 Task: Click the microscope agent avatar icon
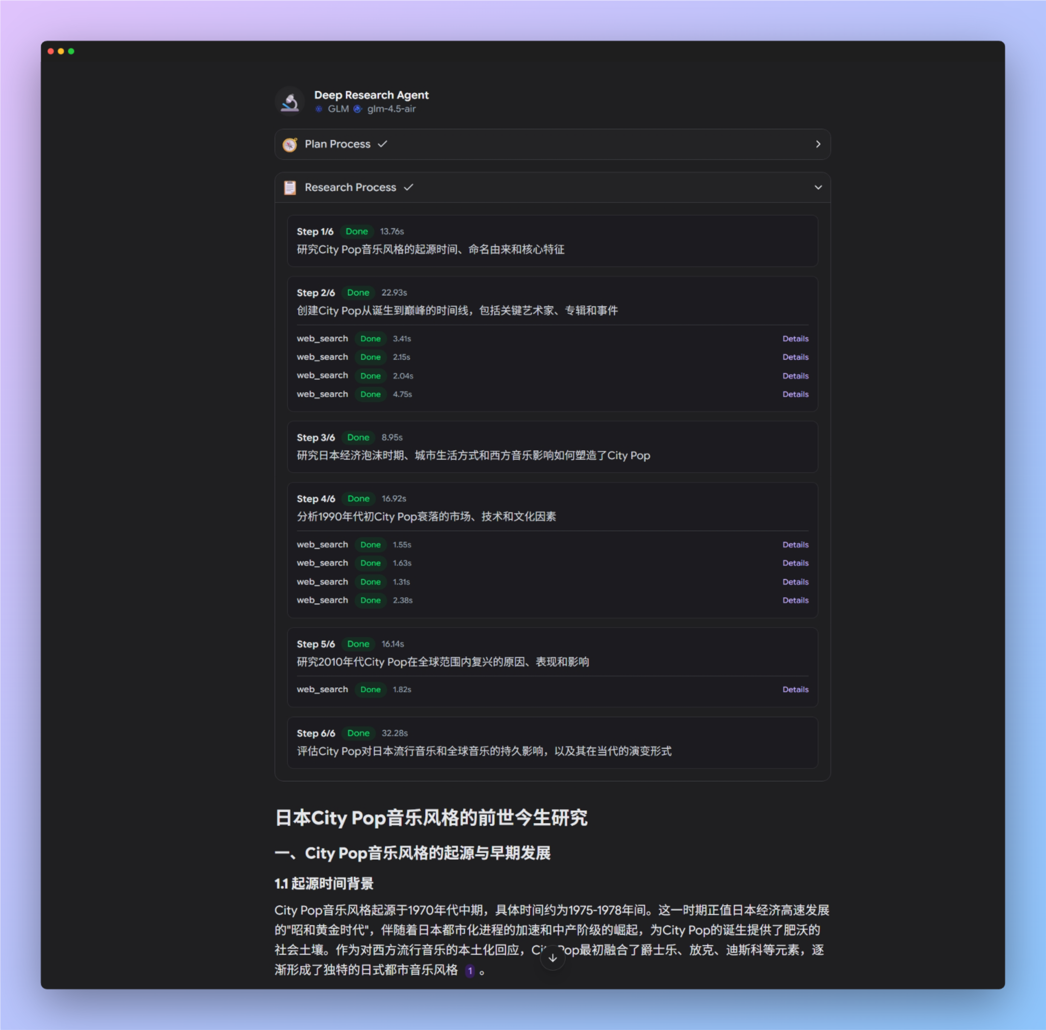pyautogui.click(x=291, y=101)
